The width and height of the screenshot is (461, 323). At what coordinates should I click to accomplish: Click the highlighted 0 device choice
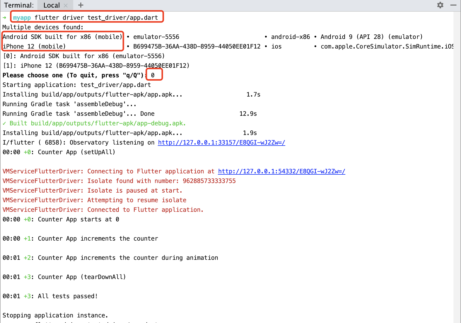pos(154,75)
